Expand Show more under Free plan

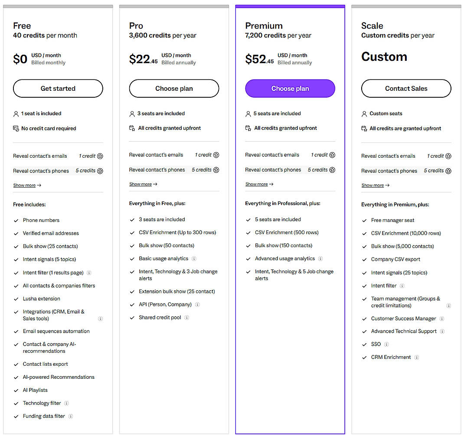[x=27, y=185]
